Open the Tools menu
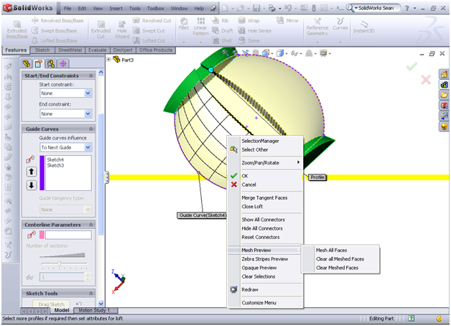451x326 pixels. [134, 9]
